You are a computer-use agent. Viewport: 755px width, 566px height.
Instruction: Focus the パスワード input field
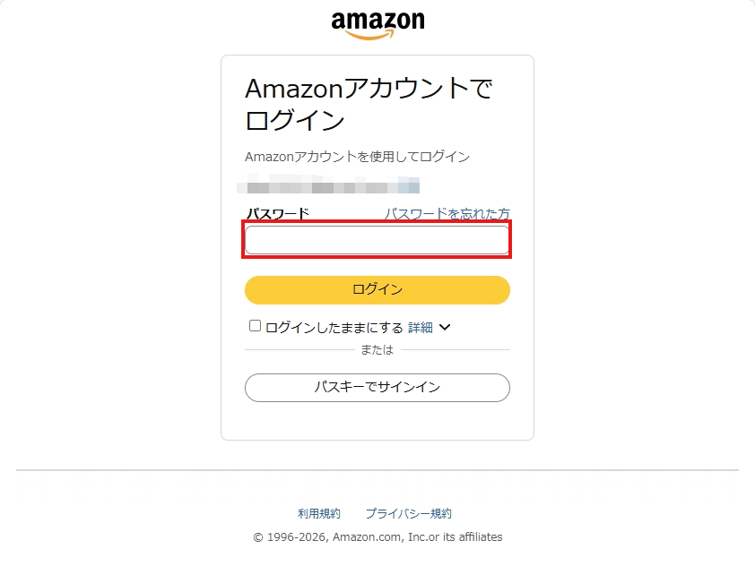click(x=377, y=240)
